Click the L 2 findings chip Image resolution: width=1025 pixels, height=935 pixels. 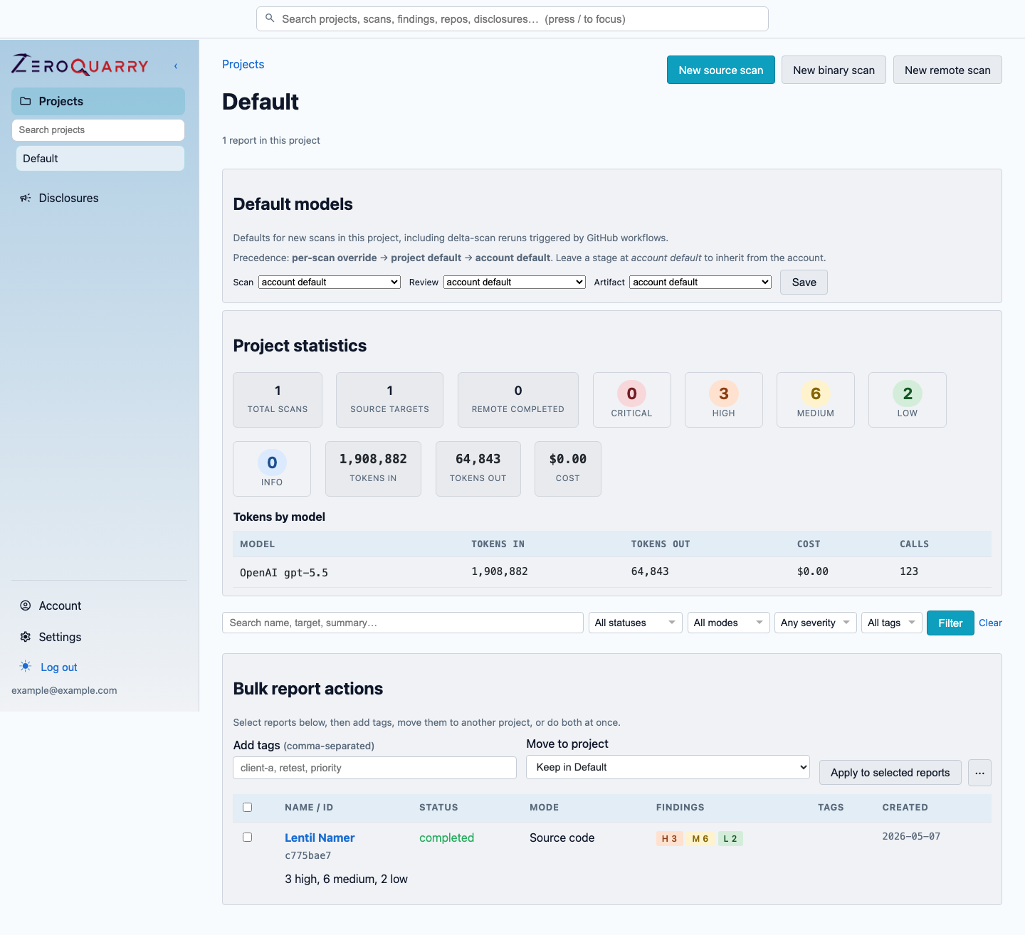pos(730,838)
